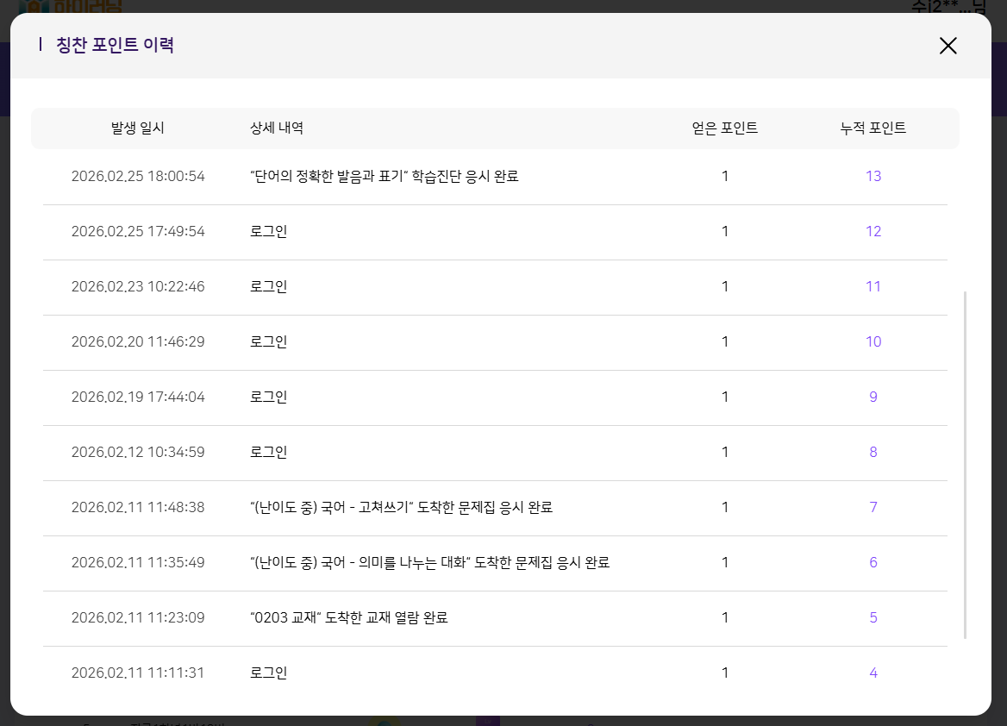1007x726 pixels.
Task: Click the 발생 일시 column header
Action: click(138, 128)
